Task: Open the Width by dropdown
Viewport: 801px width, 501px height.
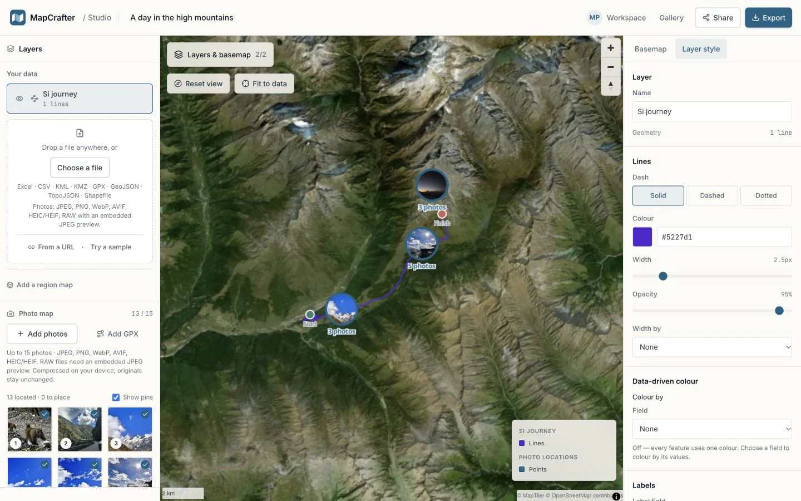Action: (712, 347)
